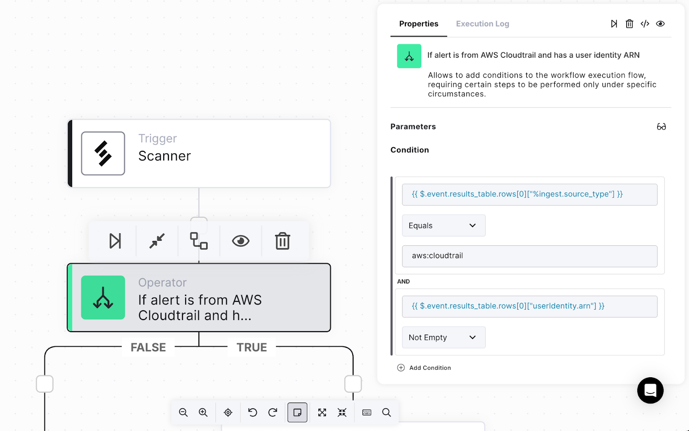Open the Equals operator dropdown
Screen dimensions: 689x431
[444, 225]
